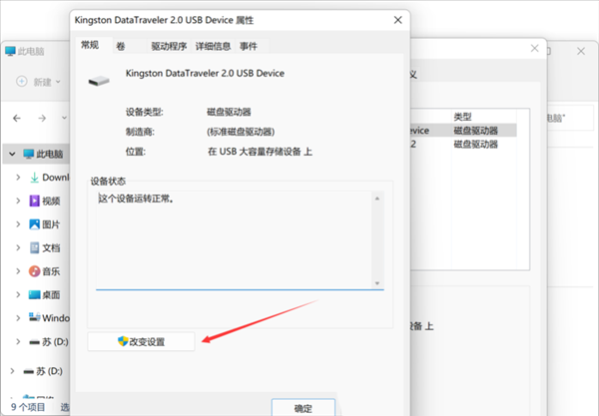Close the File Explorer window

coord(581,51)
